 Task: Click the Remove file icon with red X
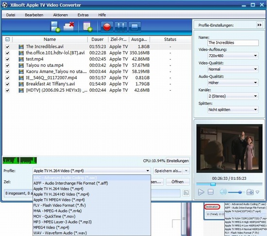pyautogui.click(x=69, y=26)
